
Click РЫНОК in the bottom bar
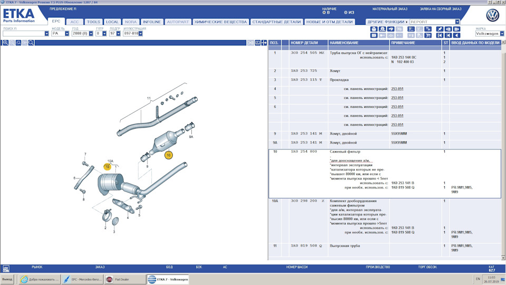click(37, 267)
